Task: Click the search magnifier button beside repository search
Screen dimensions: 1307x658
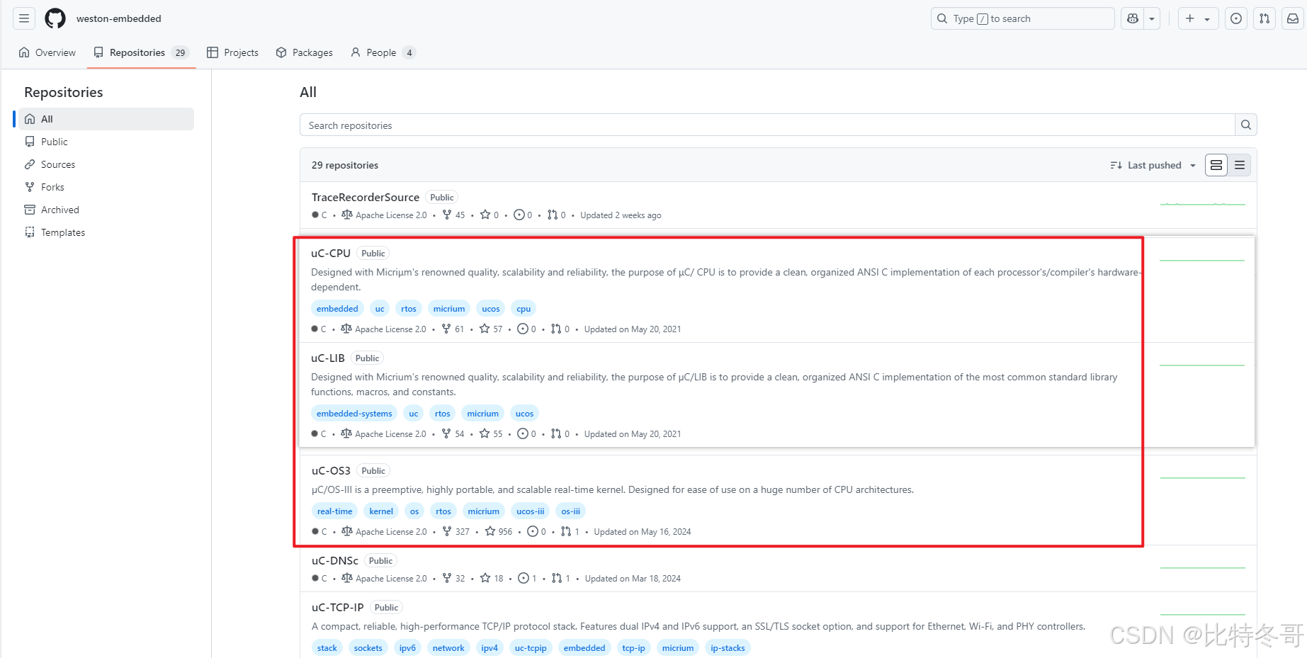Action: [x=1246, y=125]
